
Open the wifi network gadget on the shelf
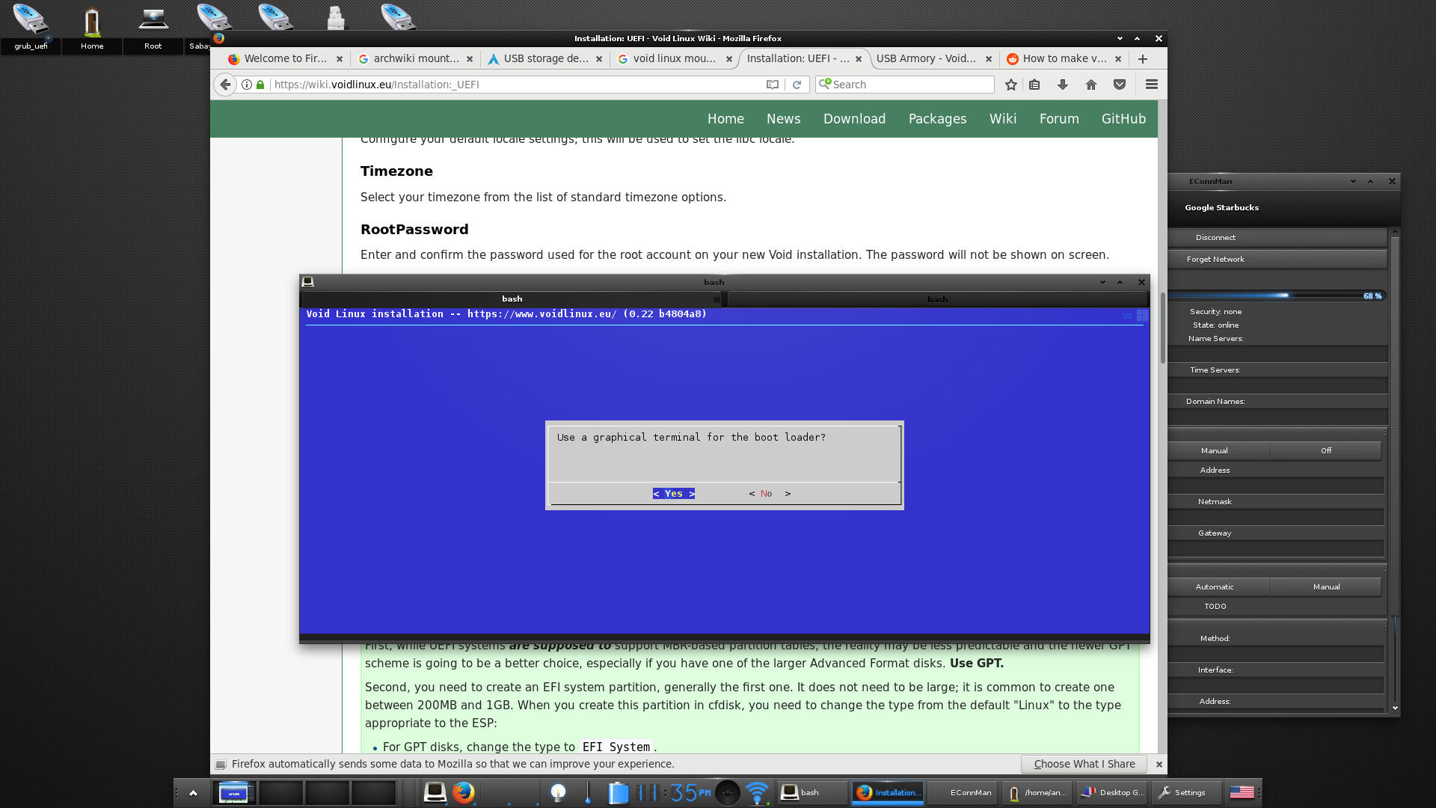(758, 792)
